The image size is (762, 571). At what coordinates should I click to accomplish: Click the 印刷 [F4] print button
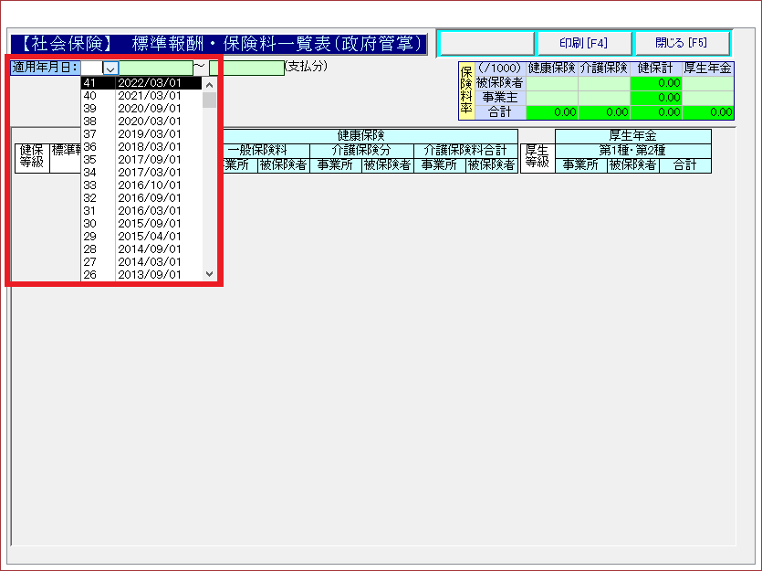(582, 44)
